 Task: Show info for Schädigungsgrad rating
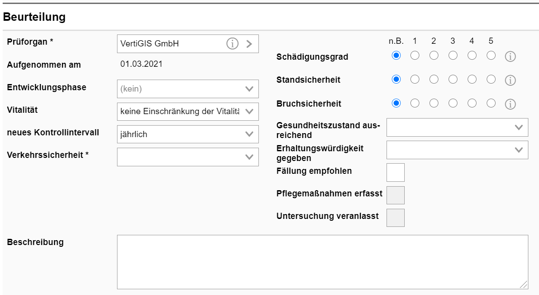[510, 57]
